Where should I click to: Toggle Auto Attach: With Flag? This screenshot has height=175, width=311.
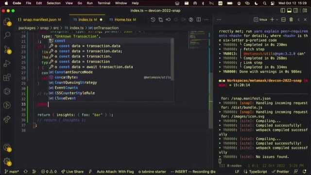click(x=115, y=172)
